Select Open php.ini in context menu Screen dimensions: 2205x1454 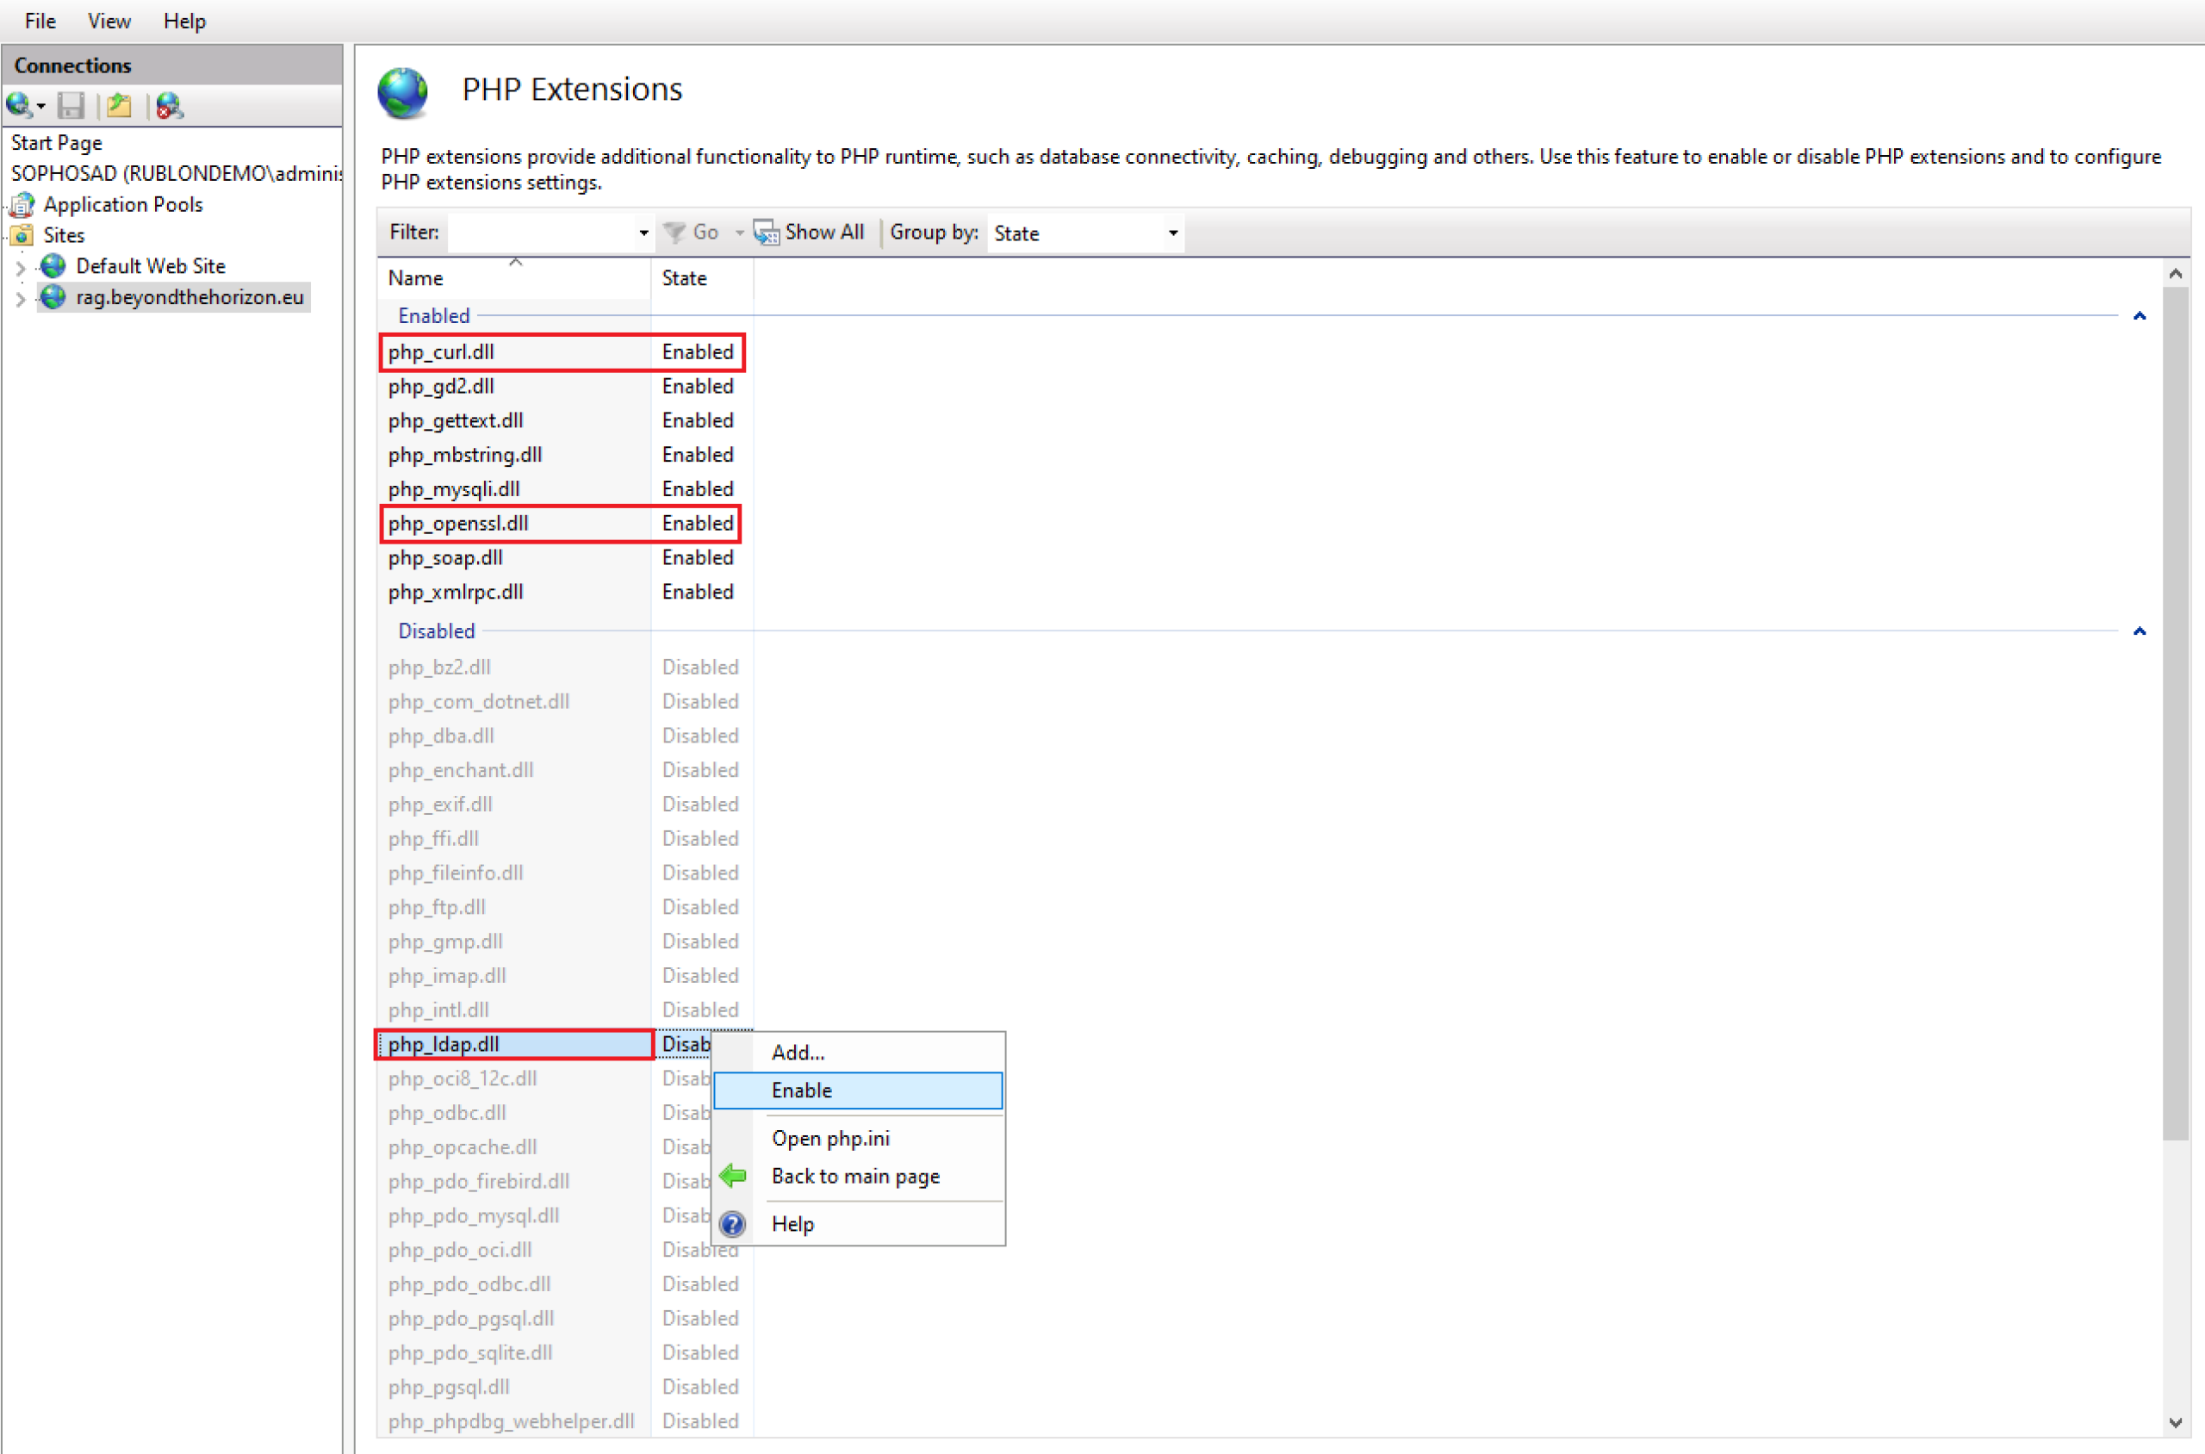[829, 1138]
